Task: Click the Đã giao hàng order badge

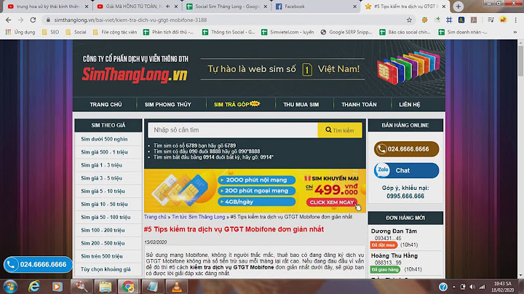Action: click(x=385, y=269)
